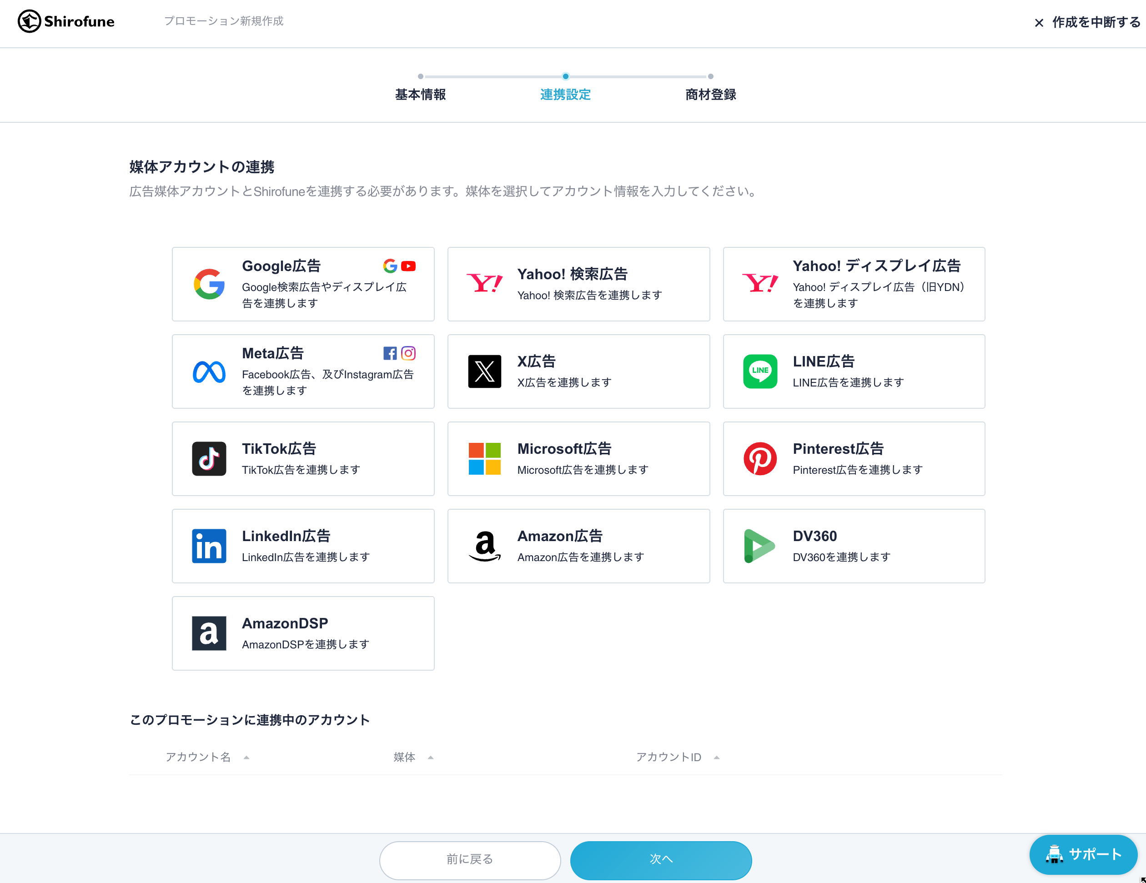Screen dimensions: 1146x883
Task: Jump to the 商材登録 step
Action: point(710,95)
